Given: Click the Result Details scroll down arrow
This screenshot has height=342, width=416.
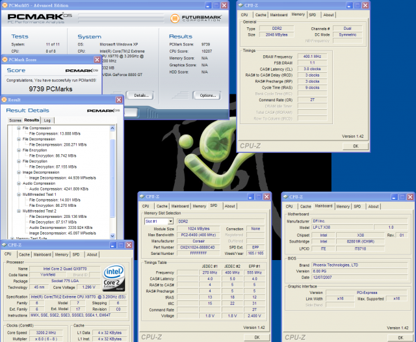Looking at the screenshot, I should click(112, 235).
